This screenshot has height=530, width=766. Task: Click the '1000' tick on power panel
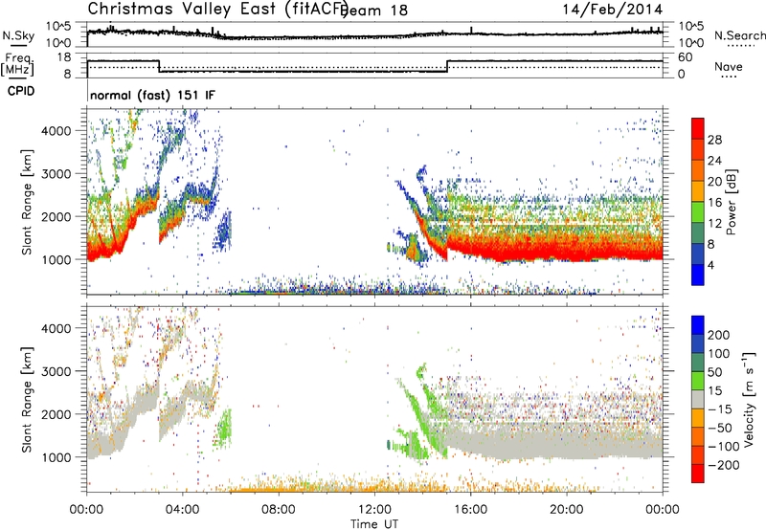[x=56, y=259]
